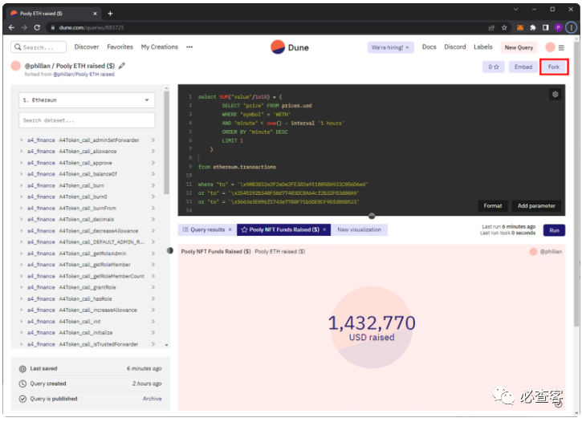Click the Query is published check icon

coord(22,399)
